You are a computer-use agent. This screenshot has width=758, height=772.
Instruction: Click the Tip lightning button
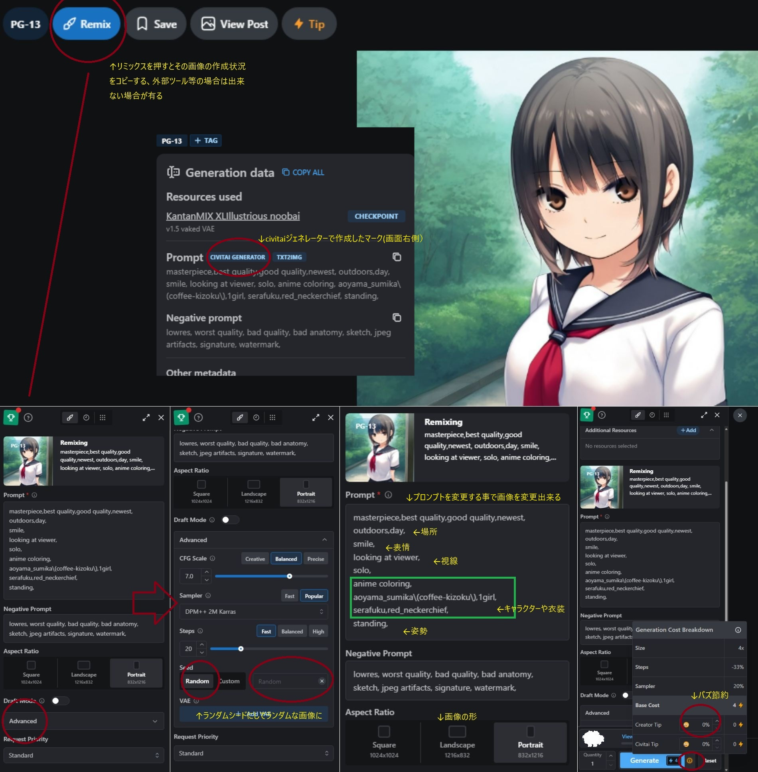coord(309,24)
